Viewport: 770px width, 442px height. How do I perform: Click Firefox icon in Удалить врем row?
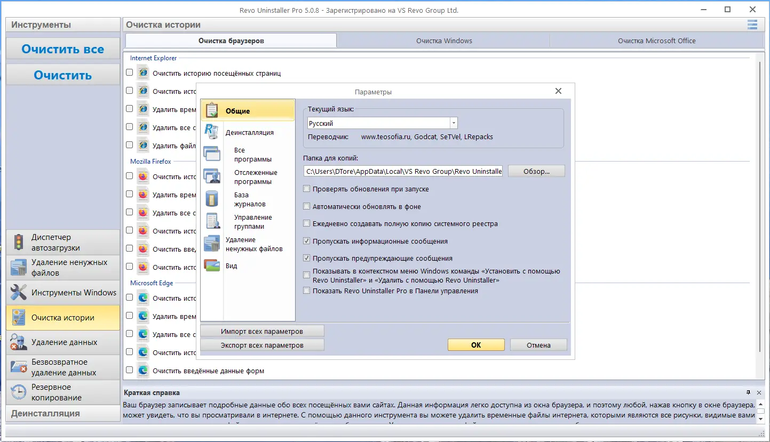(142, 195)
